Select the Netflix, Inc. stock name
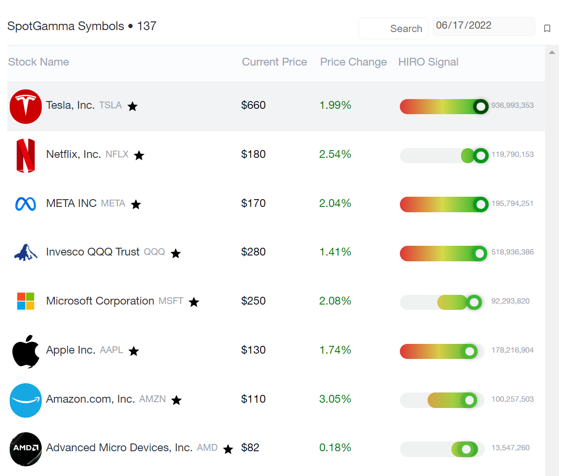The height and width of the screenshot is (476, 561). (74, 154)
